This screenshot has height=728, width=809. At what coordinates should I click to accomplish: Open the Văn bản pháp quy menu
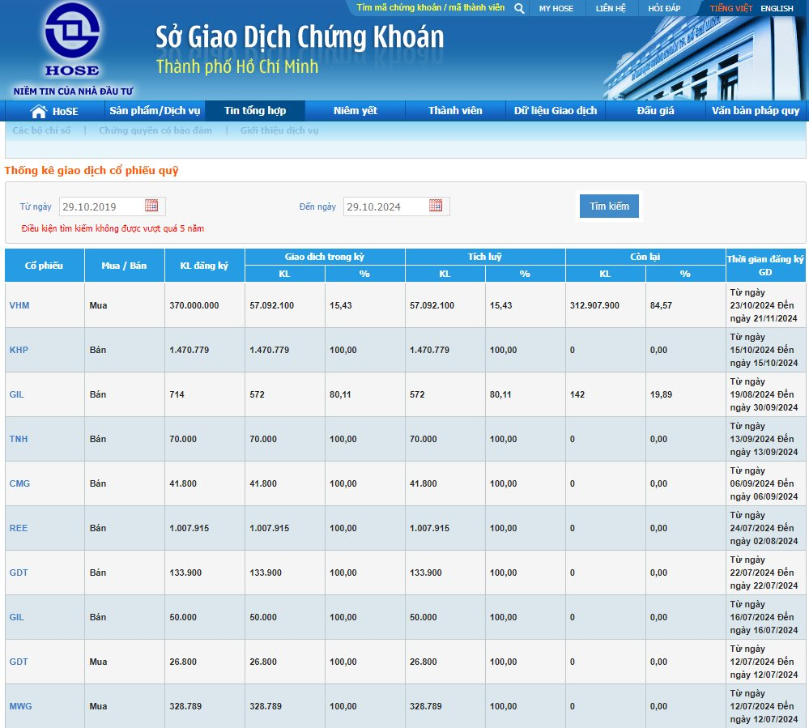(756, 110)
